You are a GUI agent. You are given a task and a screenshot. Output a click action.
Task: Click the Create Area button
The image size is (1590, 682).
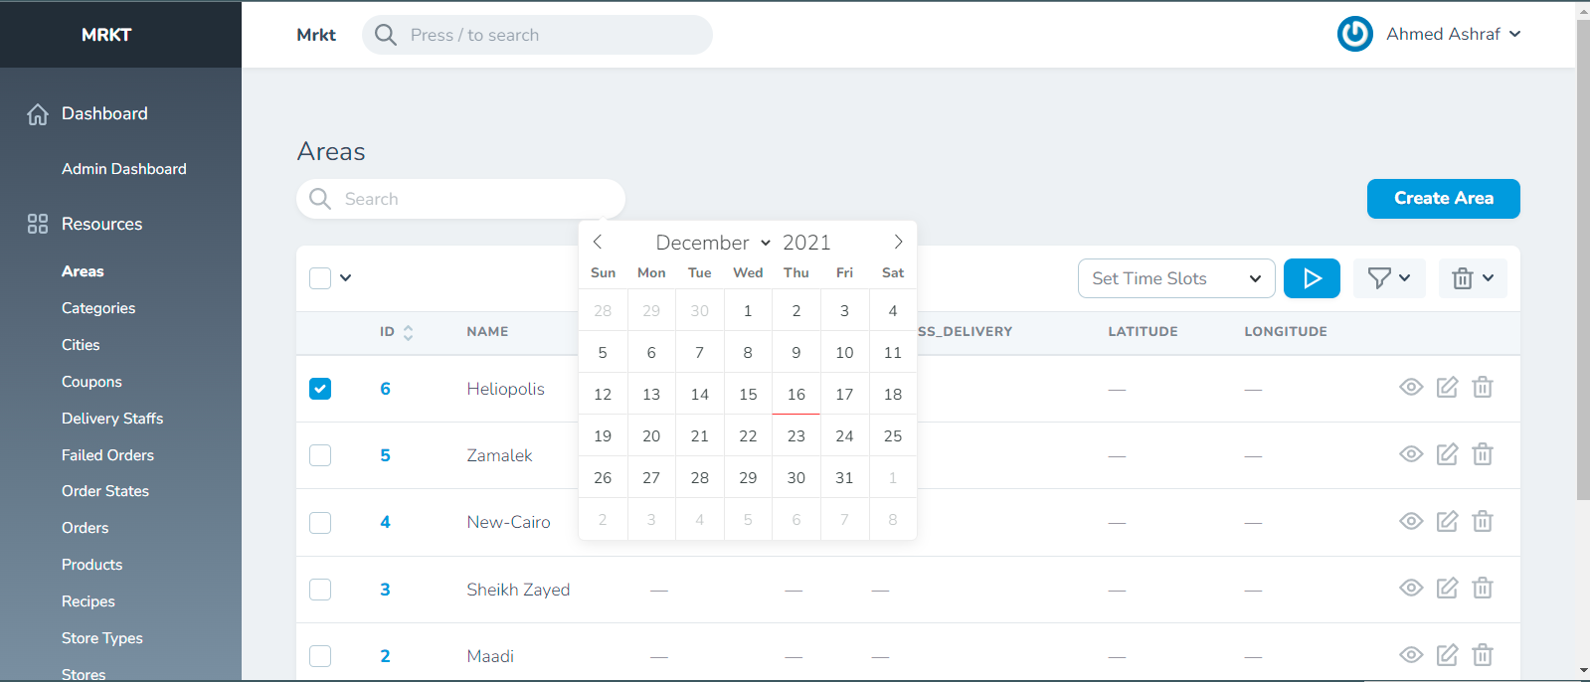pyautogui.click(x=1443, y=199)
